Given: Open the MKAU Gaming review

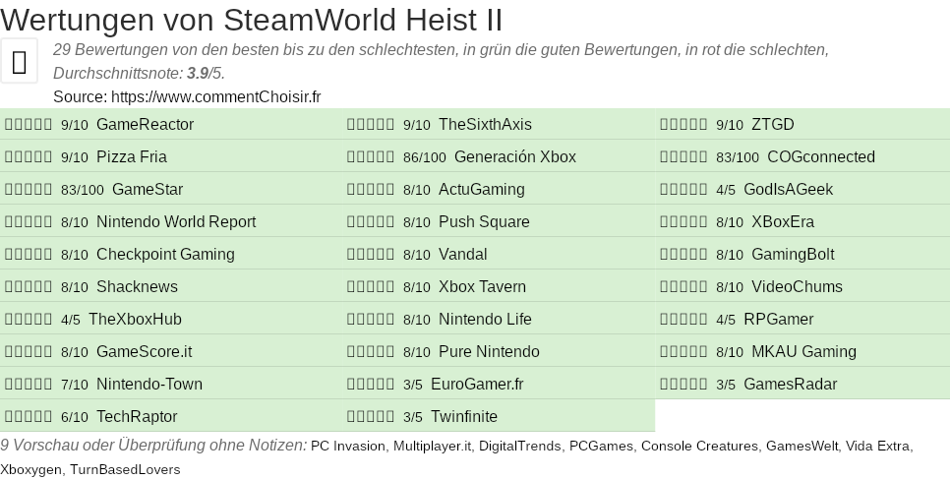Looking at the screenshot, I should (x=803, y=352).
